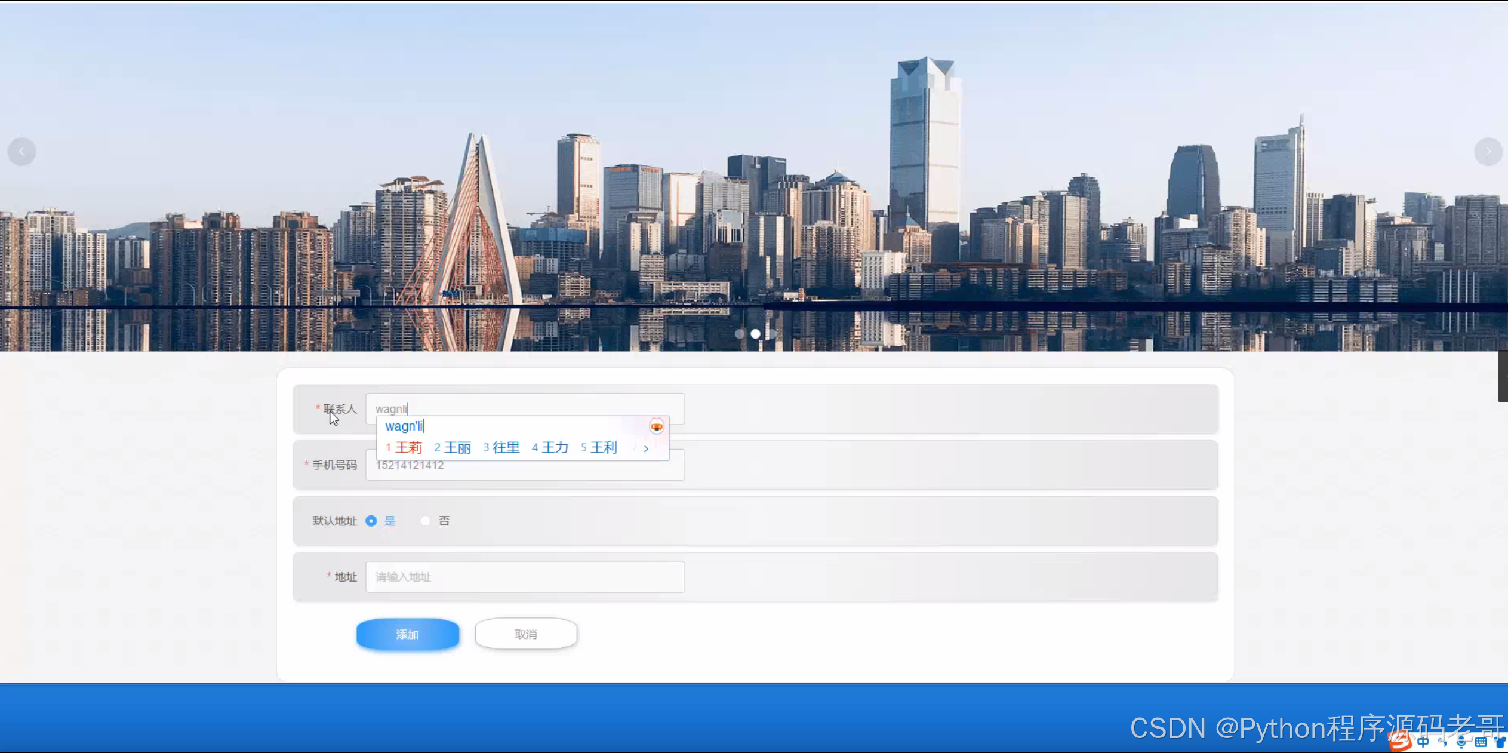
Task: Click the 取消 button
Action: 525,634
